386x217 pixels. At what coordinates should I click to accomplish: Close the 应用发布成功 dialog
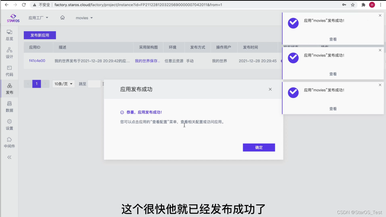point(270,89)
